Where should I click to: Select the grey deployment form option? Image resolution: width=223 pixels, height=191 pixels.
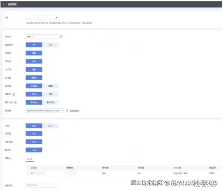click(50, 94)
